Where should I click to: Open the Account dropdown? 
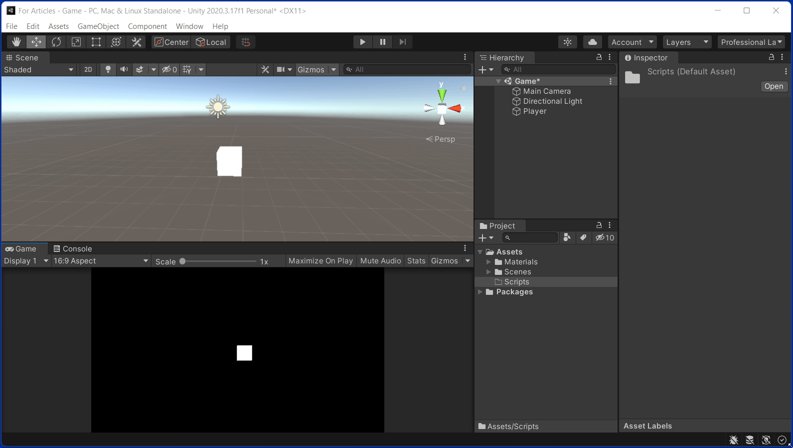[x=632, y=42]
